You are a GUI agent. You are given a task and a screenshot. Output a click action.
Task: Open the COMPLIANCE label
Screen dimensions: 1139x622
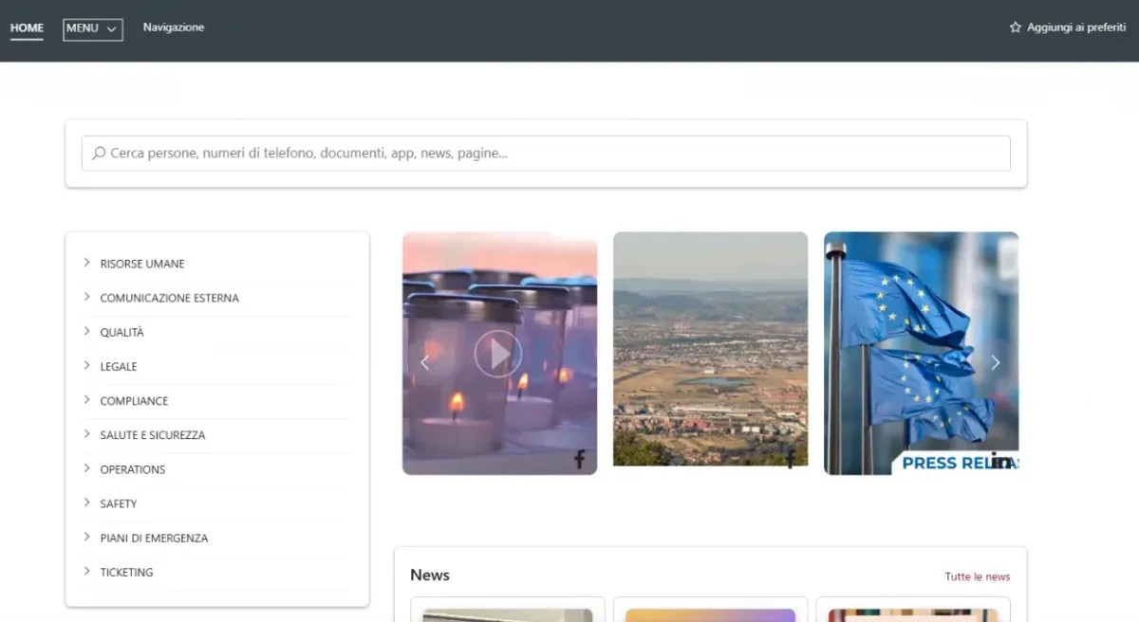(x=134, y=401)
